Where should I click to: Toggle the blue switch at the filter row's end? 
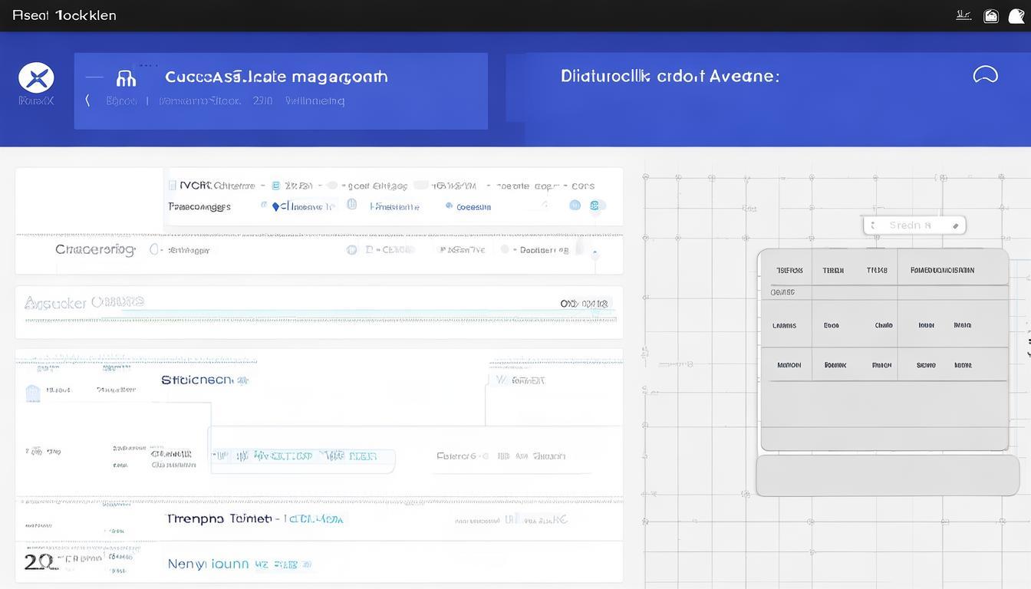[x=597, y=206]
